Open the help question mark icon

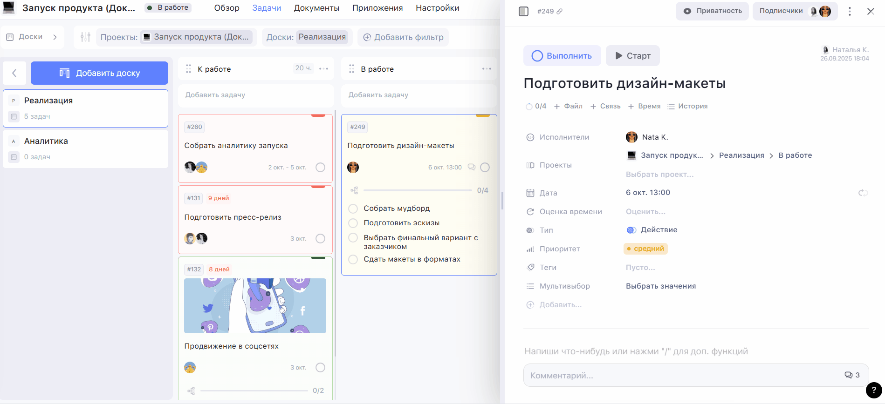[873, 391]
